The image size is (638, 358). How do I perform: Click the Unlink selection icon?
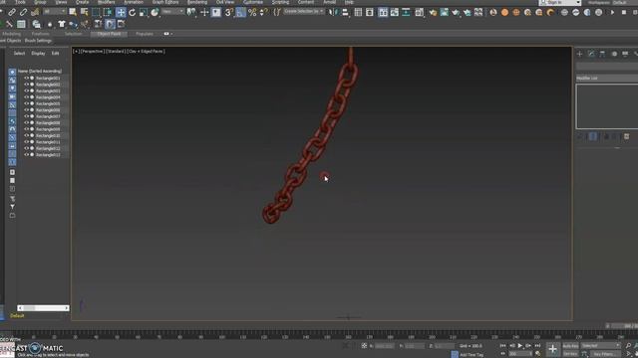[23, 13]
